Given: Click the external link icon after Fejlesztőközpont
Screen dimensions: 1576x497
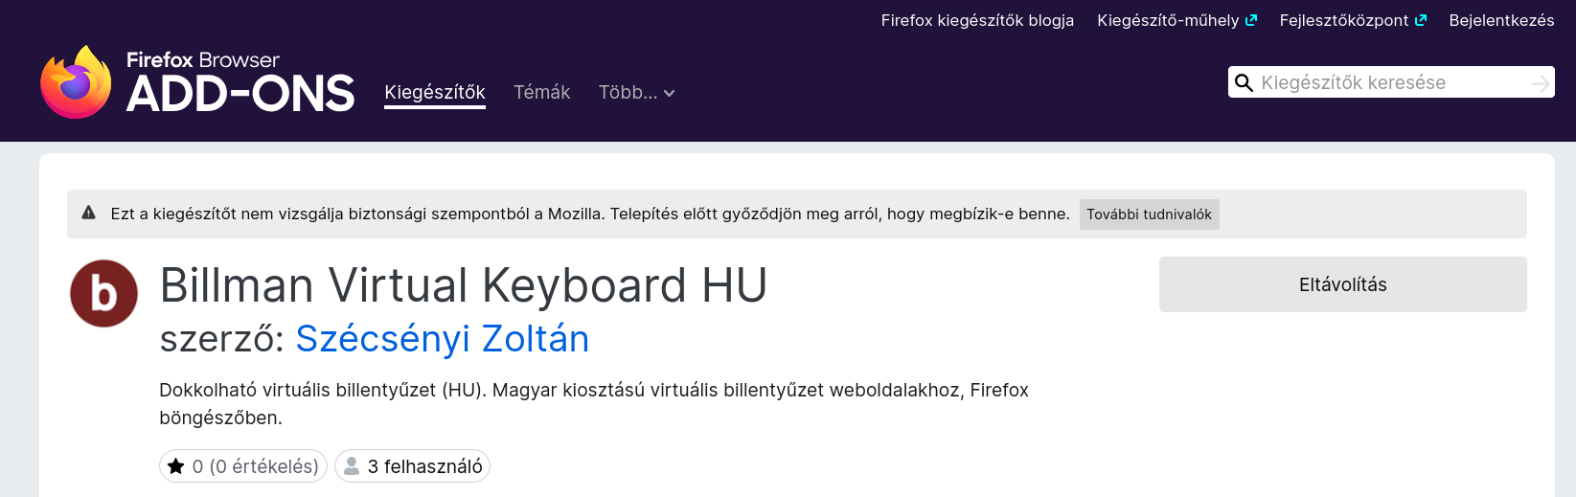Looking at the screenshot, I should [1420, 20].
